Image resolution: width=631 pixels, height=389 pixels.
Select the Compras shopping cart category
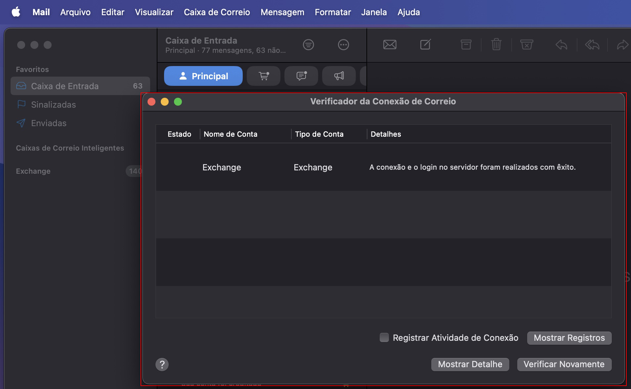263,76
